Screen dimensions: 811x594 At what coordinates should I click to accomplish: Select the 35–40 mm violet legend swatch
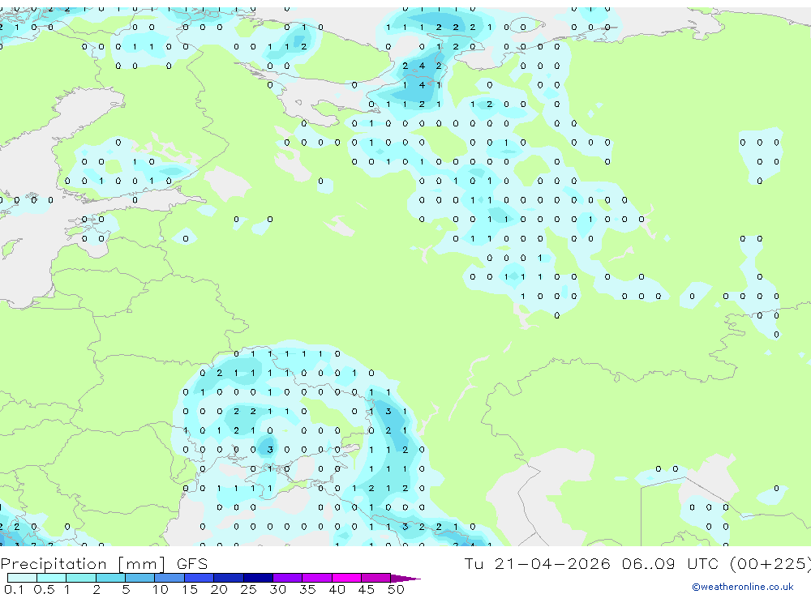(317, 578)
